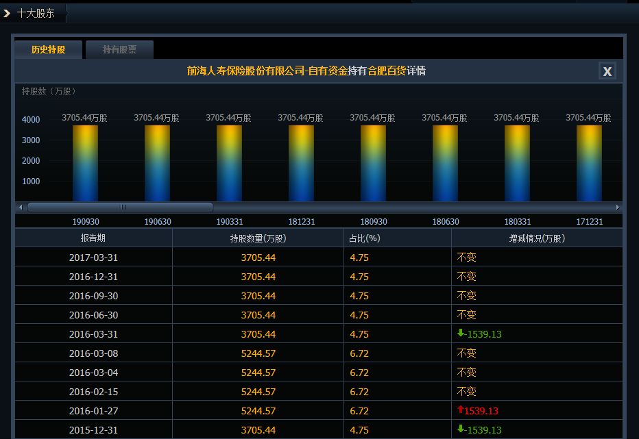Click the 190930 date label under chart
The image size is (639, 439).
86,221
